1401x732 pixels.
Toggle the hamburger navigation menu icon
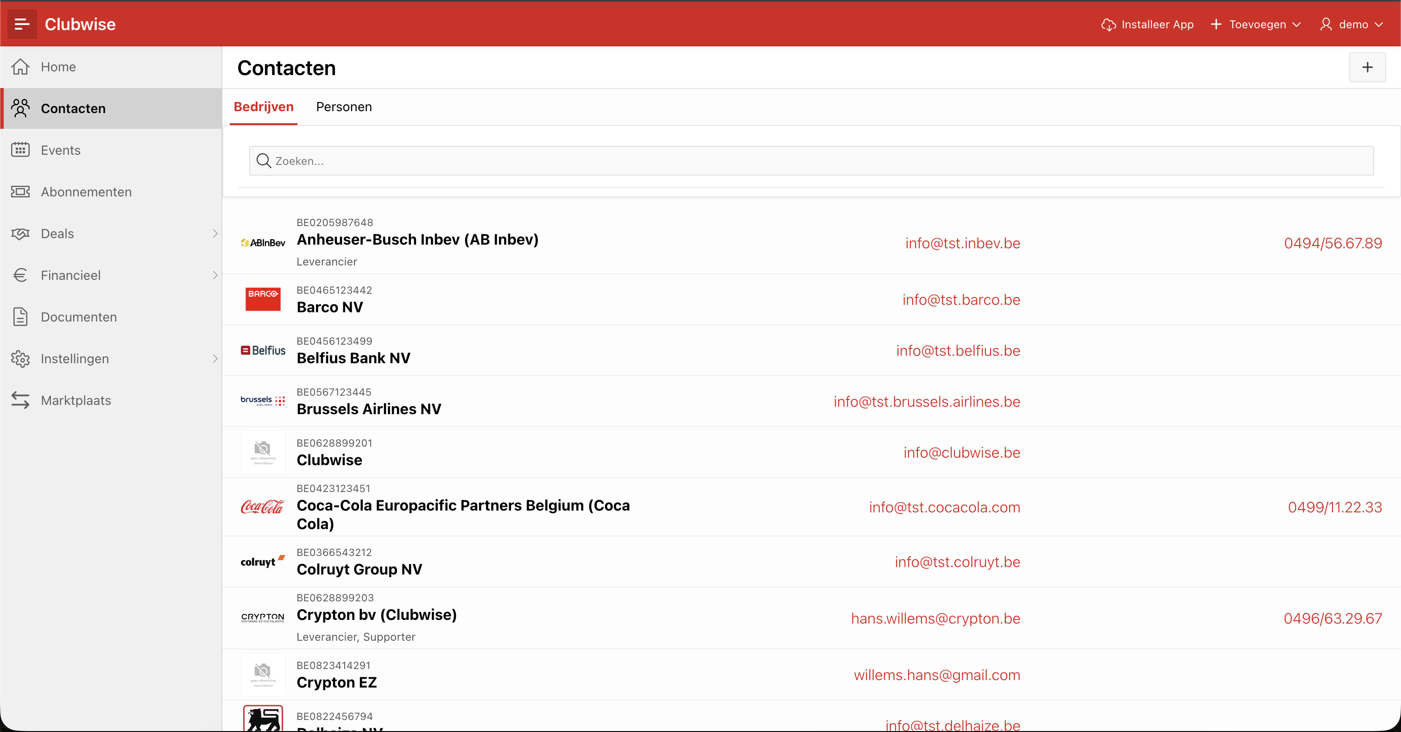(22, 24)
